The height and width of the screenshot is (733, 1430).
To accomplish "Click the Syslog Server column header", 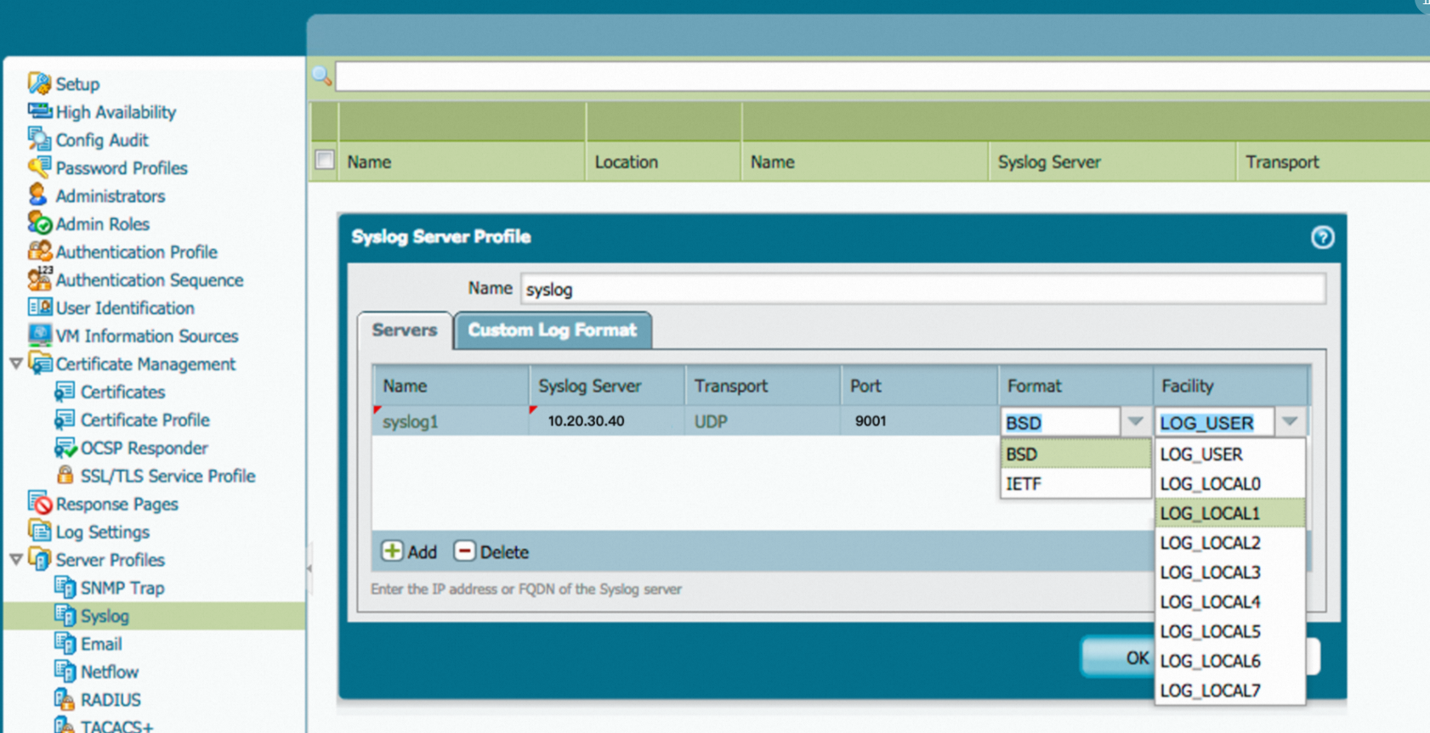I will click(x=1111, y=161).
